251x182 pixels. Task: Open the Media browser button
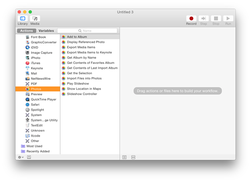35,18
